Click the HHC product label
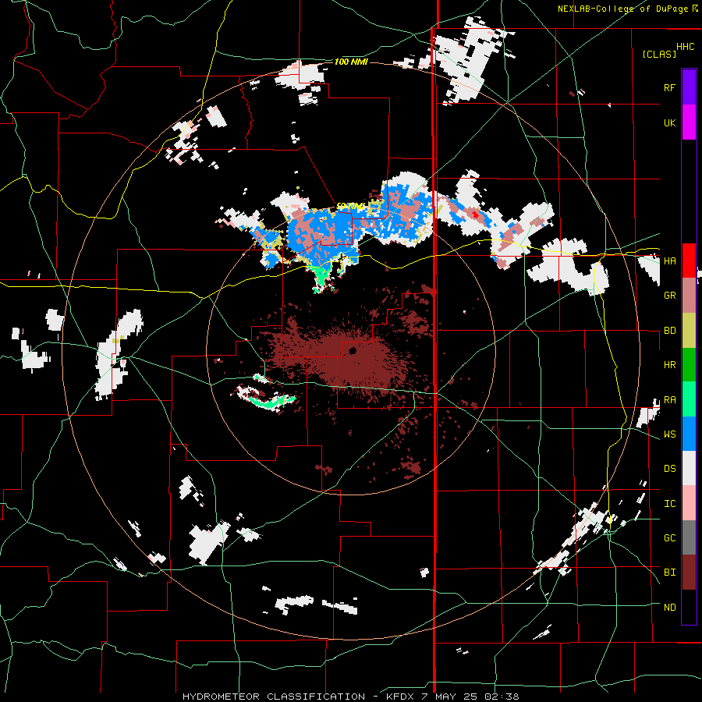702x702 pixels. (x=686, y=47)
